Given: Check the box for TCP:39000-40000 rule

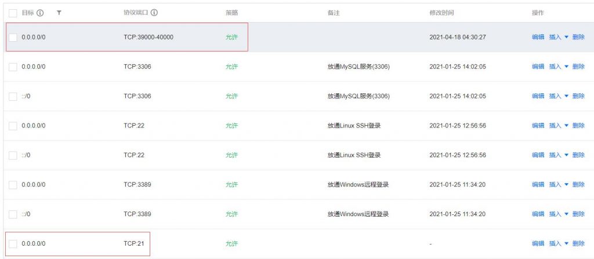Looking at the screenshot, I should [x=13, y=37].
